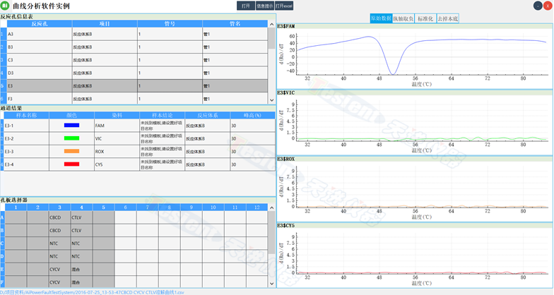Click the 信息提示 button
Image resolution: width=554 pixels, height=295 pixels.
(264, 6)
